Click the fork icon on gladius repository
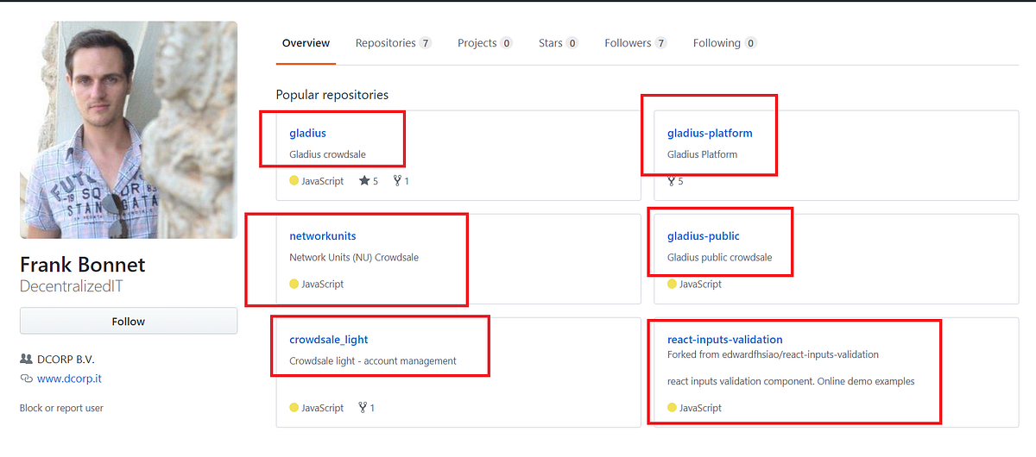 pos(397,181)
